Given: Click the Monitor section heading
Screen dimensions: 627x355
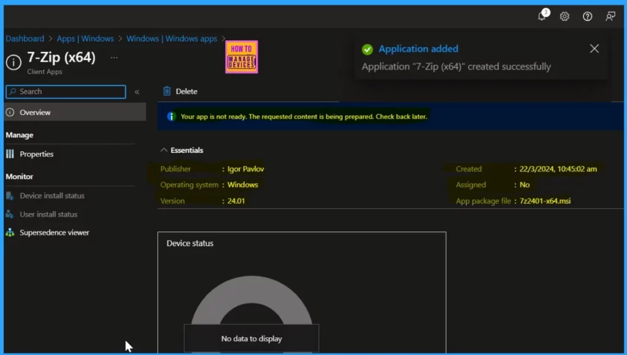Looking at the screenshot, I should [x=19, y=176].
